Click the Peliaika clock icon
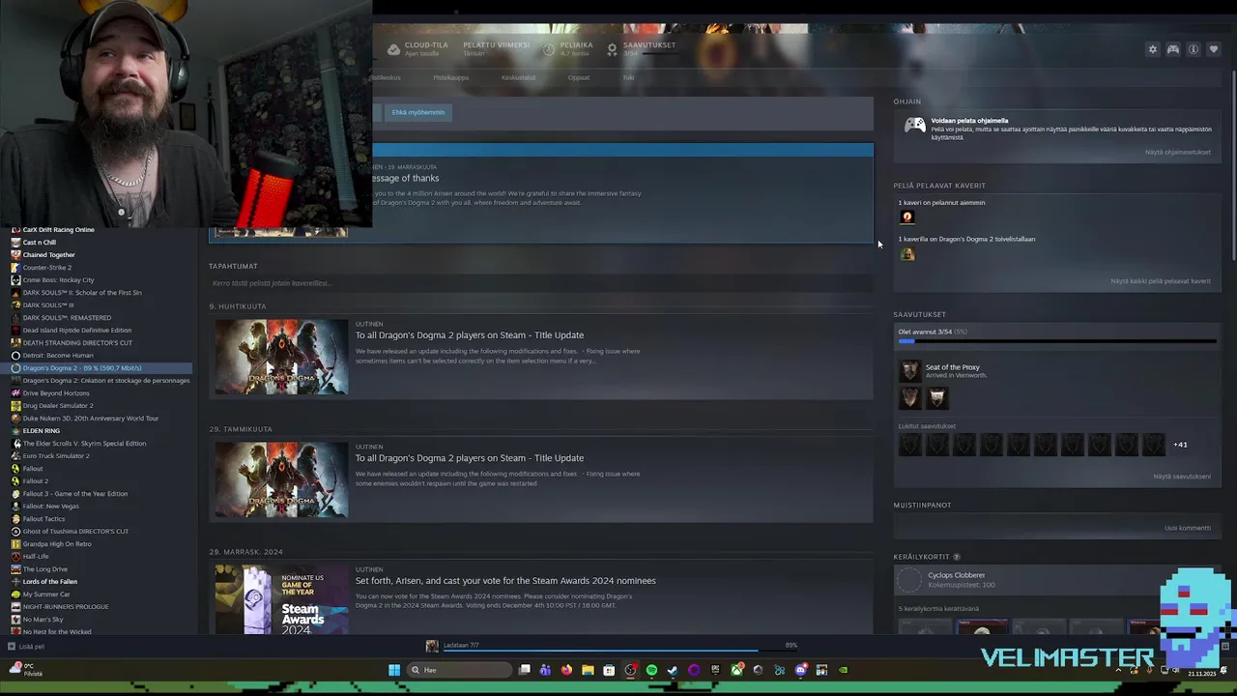 (549, 49)
